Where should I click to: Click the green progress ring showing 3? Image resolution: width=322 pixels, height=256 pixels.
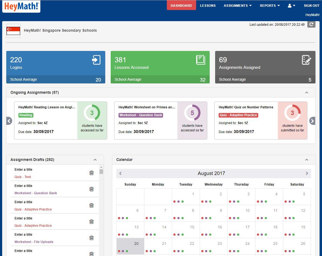92,113
